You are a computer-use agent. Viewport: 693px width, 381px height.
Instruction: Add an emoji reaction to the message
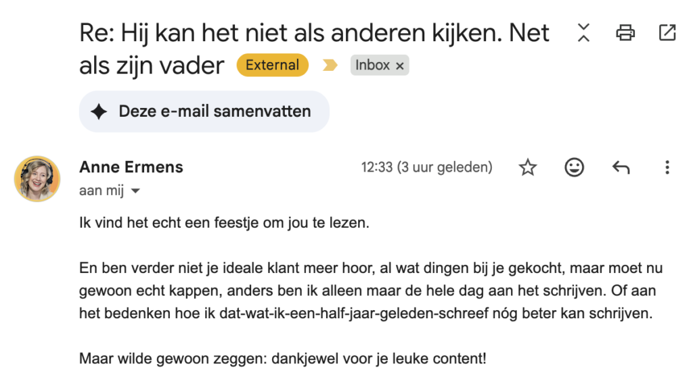574,168
